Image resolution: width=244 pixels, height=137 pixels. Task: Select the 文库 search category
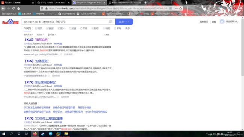[84, 28]
